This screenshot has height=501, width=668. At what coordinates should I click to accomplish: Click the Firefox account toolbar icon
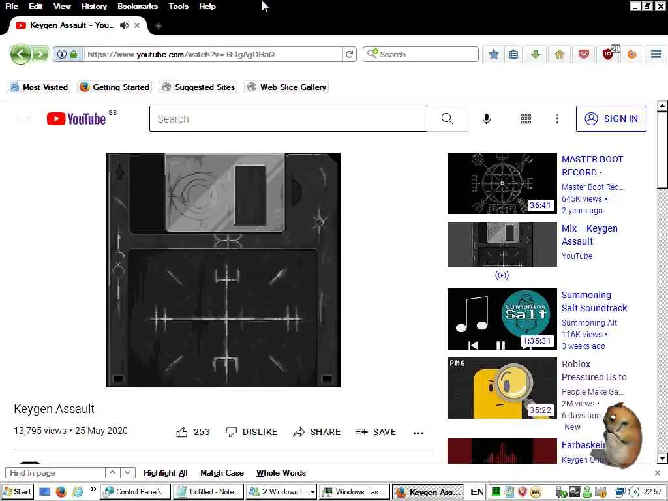click(631, 55)
